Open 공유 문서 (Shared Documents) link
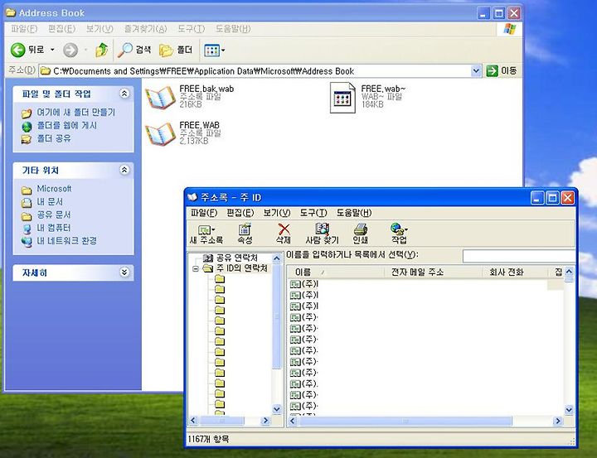The height and width of the screenshot is (458, 597). pos(54,215)
